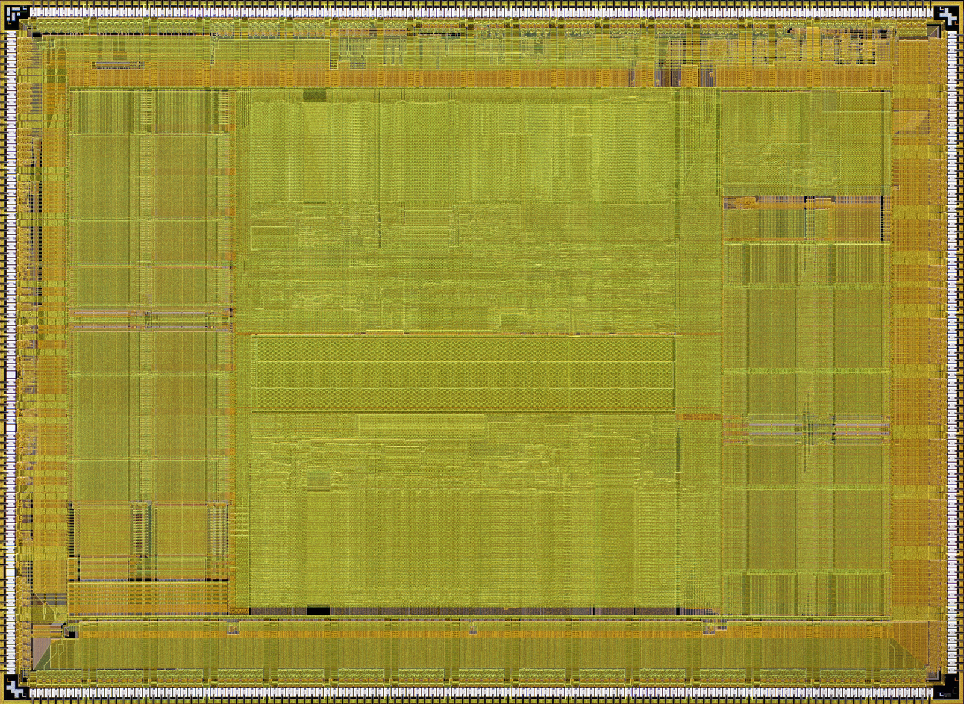Select the small rectangular outline near the top left

(118, 64)
